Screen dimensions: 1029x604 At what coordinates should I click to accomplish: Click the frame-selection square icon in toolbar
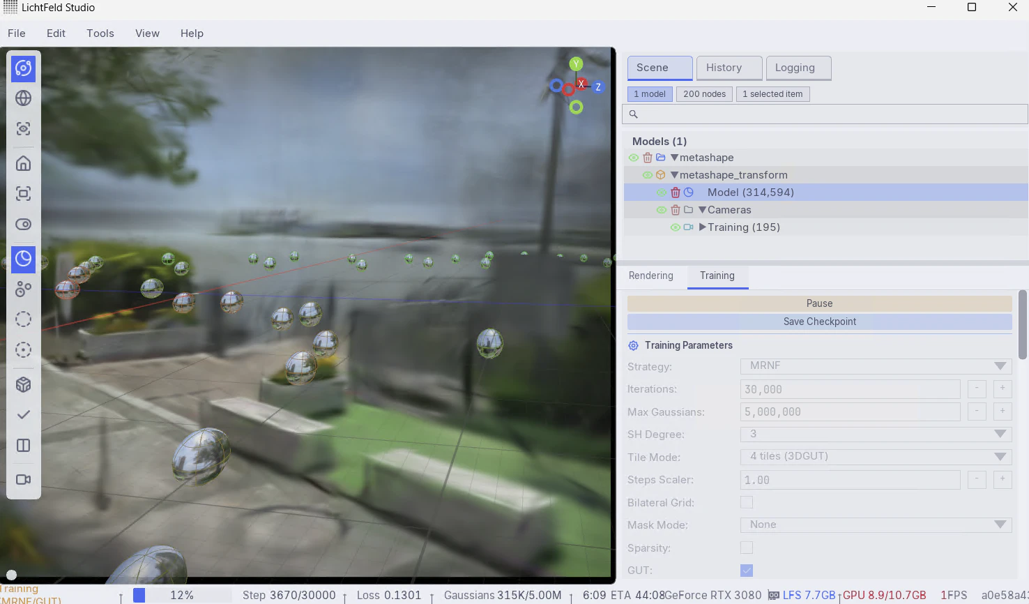pyautogui.click(x=23, y=194)
